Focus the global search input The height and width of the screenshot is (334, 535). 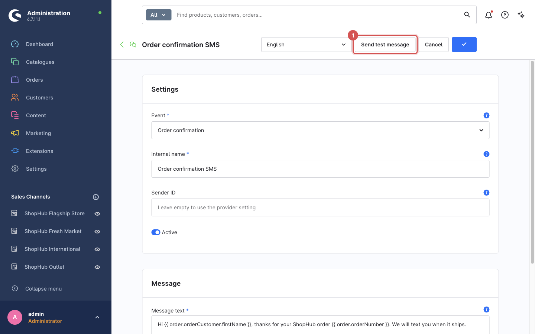318,15
